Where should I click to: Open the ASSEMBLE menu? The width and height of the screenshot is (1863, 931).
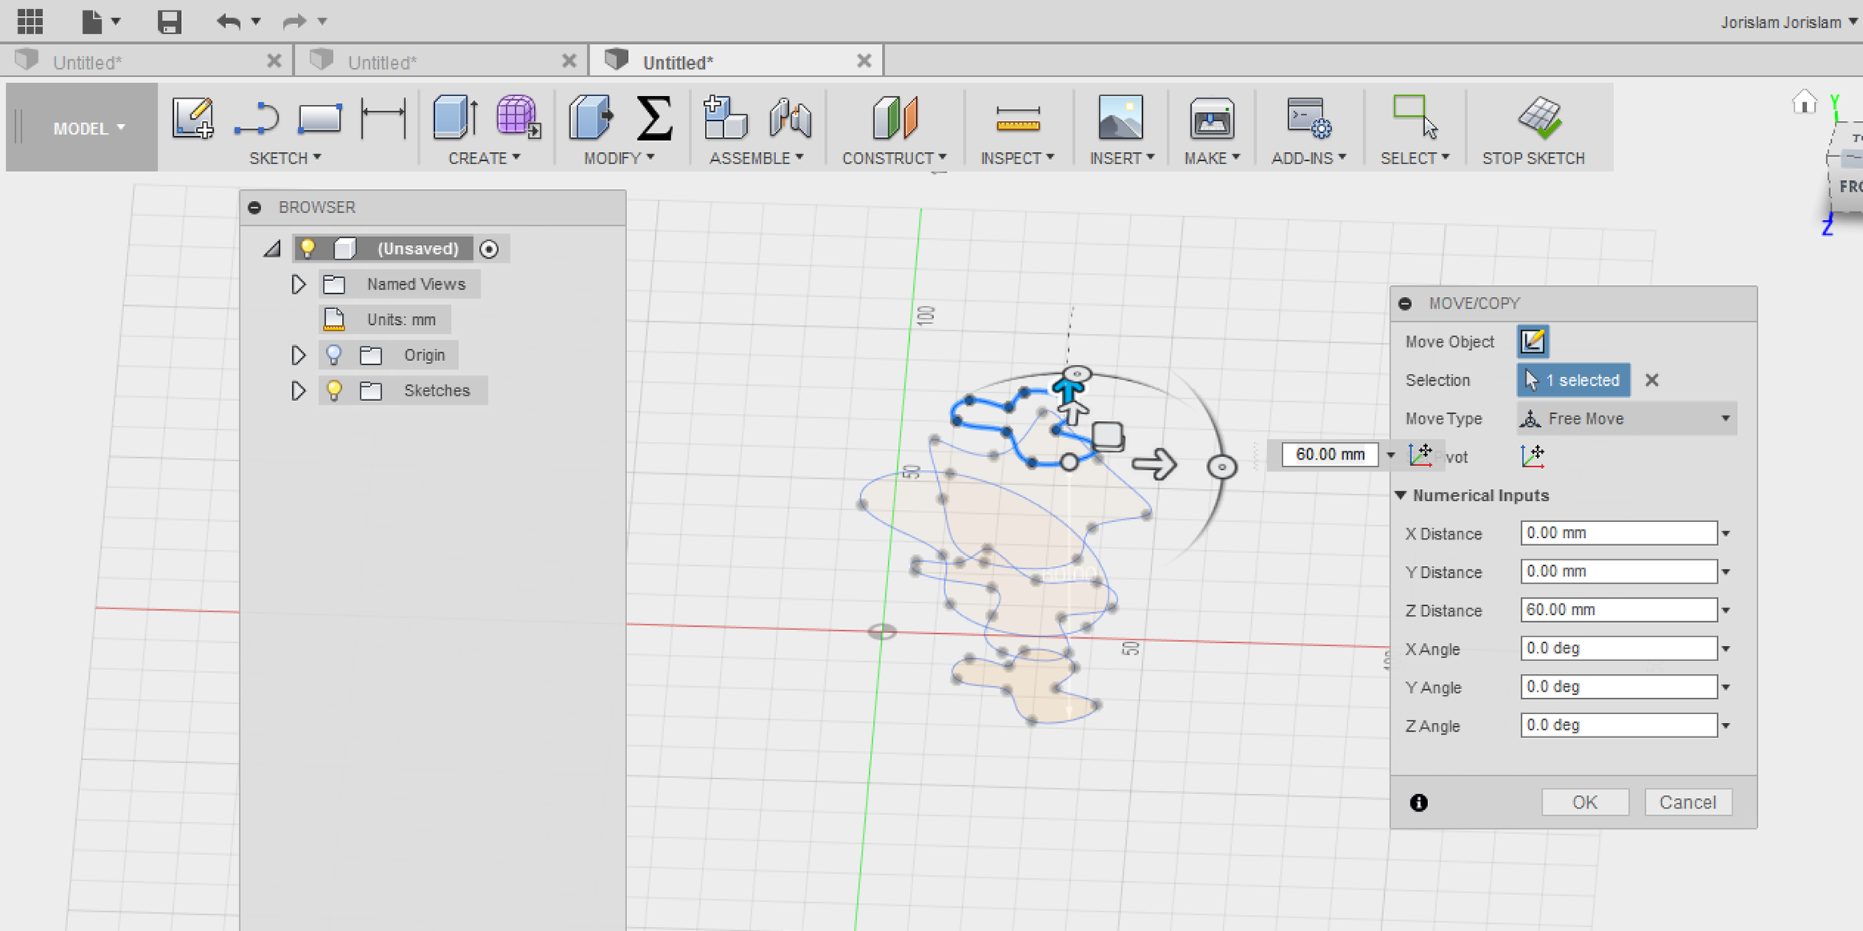click(756, 159)
